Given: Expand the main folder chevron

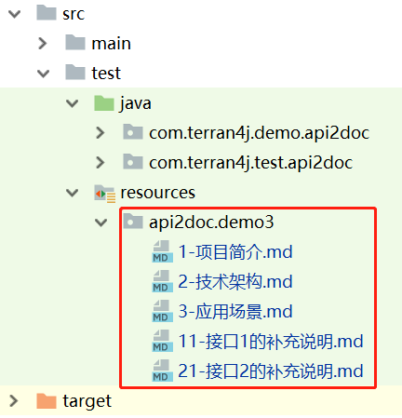Looking at the screenshot, I should point(43,44).
